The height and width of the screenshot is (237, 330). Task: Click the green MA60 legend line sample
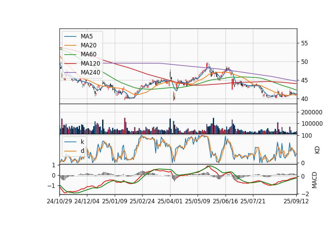pos(70,55)
